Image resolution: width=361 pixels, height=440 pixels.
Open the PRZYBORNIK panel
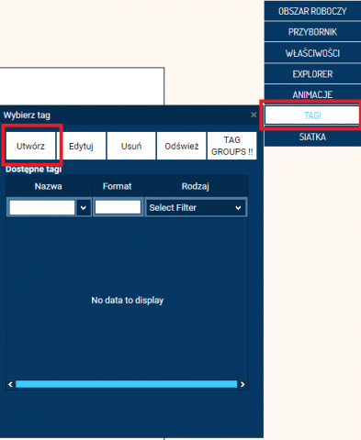pyautogui.click(x=312, y=32)
